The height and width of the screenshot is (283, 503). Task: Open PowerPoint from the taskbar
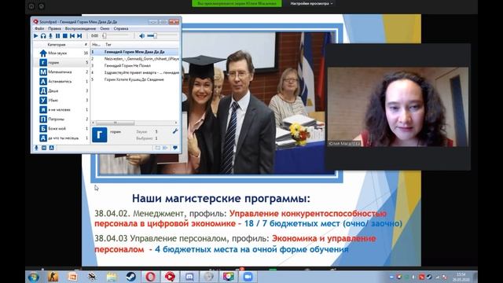pyautogui.click(x=73, y=277)
